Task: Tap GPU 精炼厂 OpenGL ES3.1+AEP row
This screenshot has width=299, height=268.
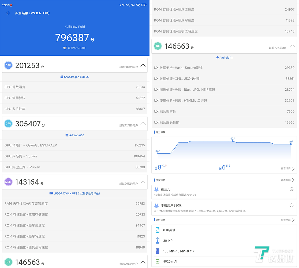Action: [x=75, y=145]
